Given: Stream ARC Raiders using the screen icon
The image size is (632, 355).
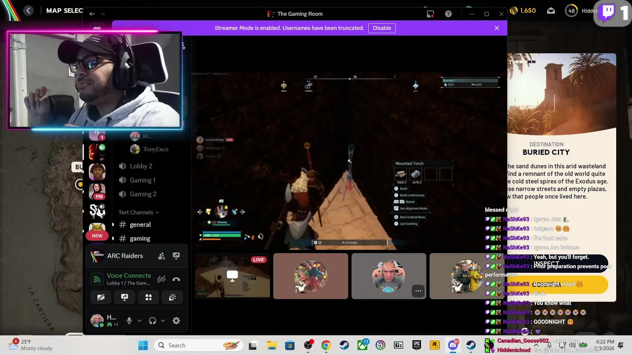Looking at the screenshot, I should 176,256.
